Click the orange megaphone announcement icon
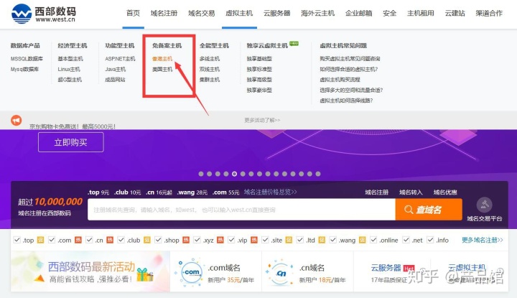The width and height of the screenshot is (517, 298). point(16,121)
